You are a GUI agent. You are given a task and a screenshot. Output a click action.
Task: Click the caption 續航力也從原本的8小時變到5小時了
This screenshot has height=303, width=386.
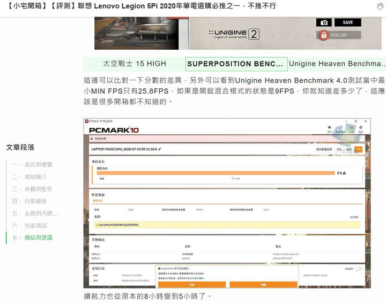click(x=147, y=296)
